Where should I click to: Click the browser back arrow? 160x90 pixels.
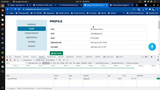[8, 9]
